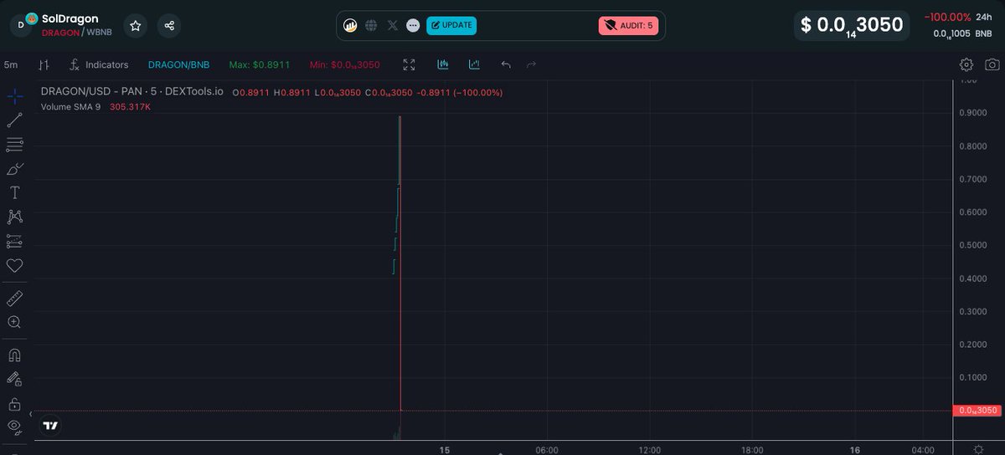Screen dimensions: 1005x455
Task: Take a chart snapshot with camera
Action: pos(992,64)
